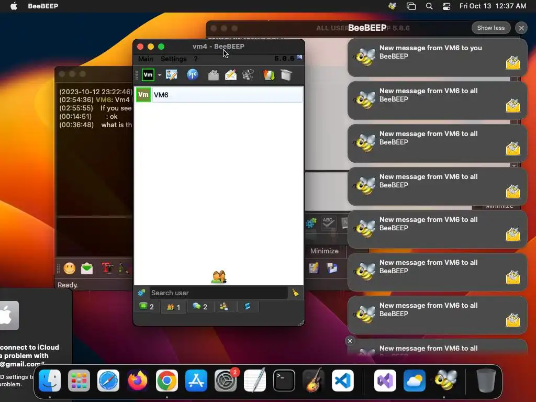Image resolution: width=536 pixels, height=402 pixels.
Task: Click the date and time in menu bar
Action: click(x=493, y=6)
